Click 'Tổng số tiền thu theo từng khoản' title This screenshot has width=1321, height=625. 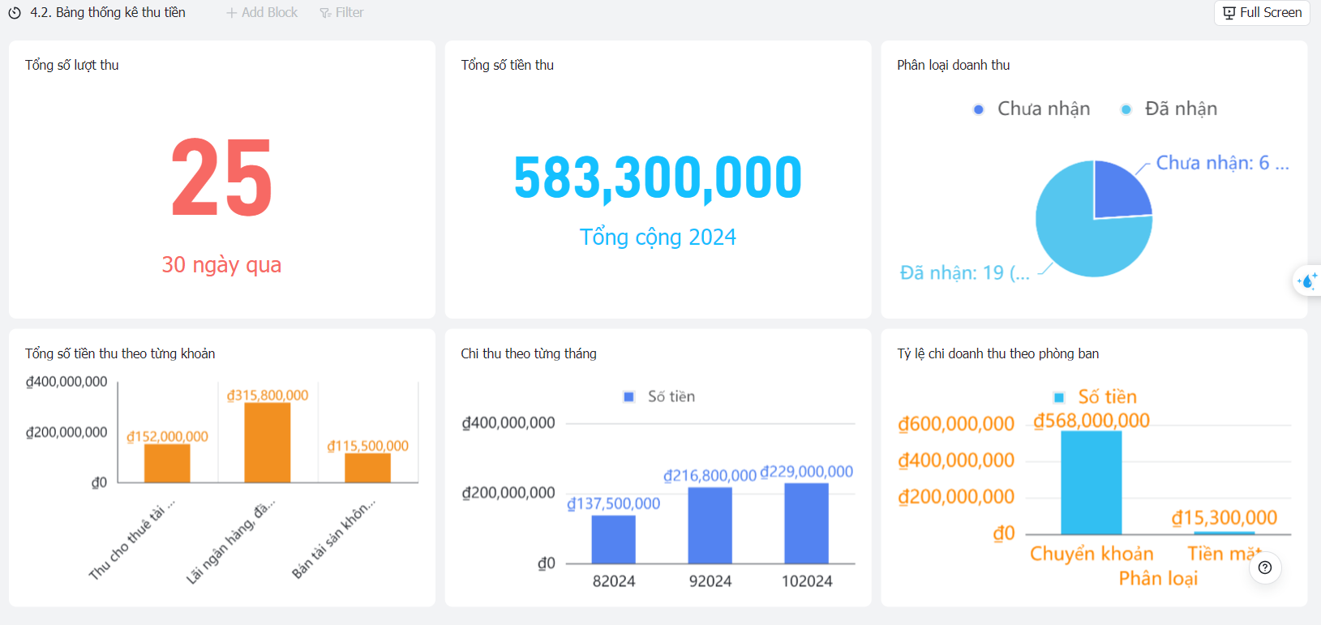pyautogui.click(x=120, y=353)
